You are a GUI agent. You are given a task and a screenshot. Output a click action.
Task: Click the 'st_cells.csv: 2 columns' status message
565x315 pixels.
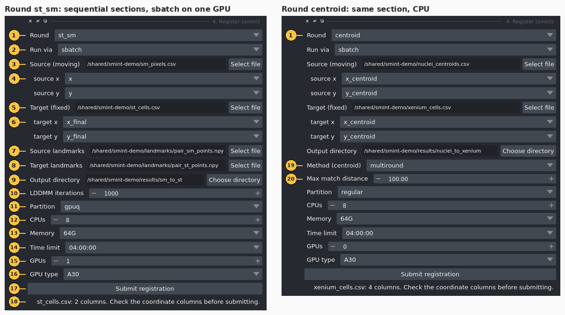pos(148,301)
